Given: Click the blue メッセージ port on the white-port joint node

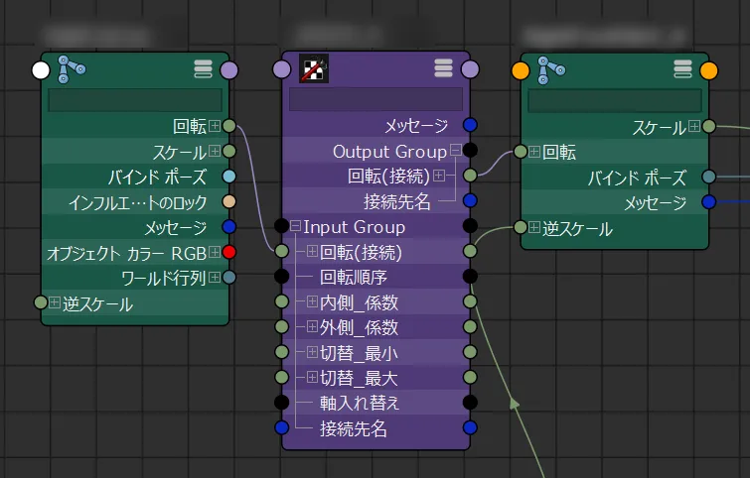Looking at the screenshot, I should pos(229,226).
